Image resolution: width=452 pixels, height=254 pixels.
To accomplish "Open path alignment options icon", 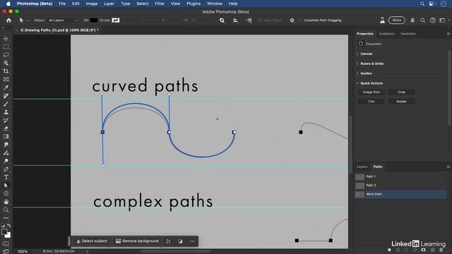I will [235, 20].
